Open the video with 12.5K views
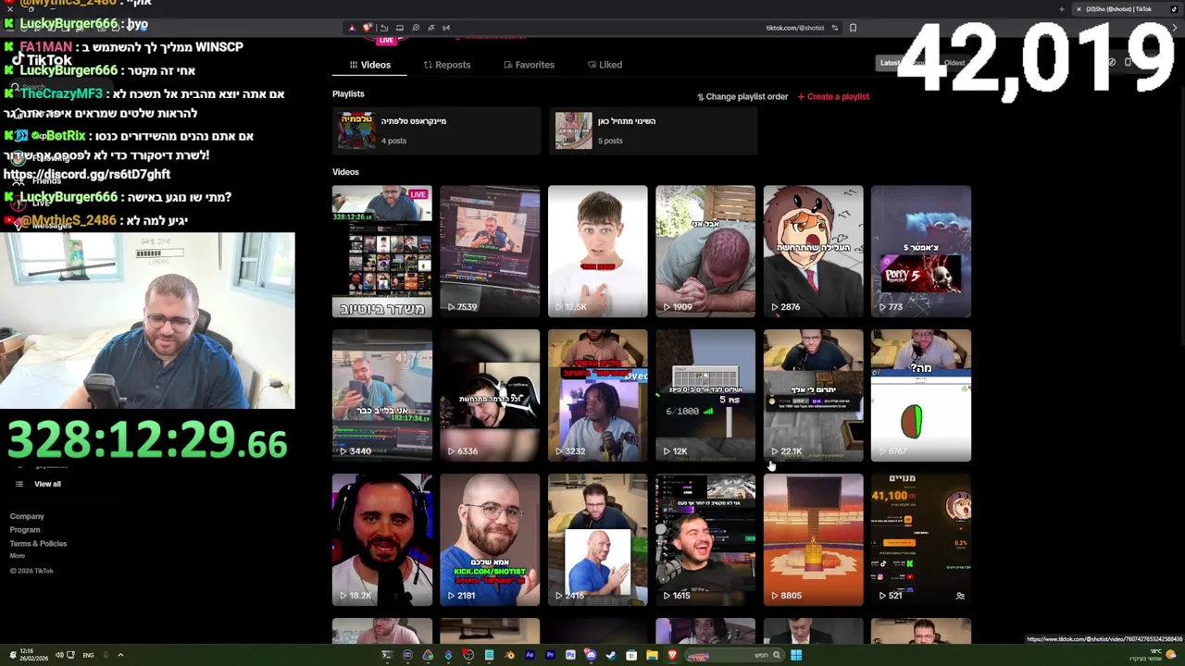The height and width of the screenshot is (666, 1185). (x=597, y=252)
